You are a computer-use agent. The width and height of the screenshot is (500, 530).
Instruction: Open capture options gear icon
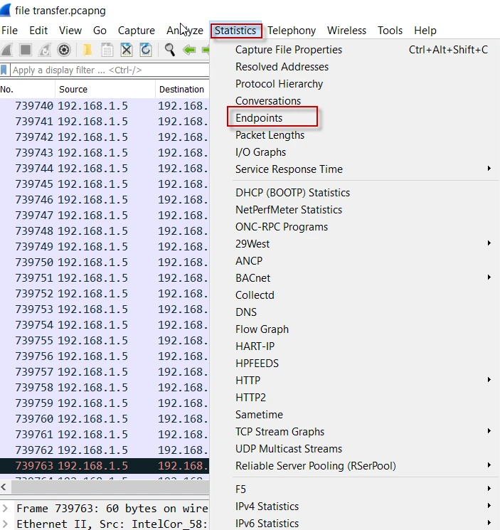point(63,50)
